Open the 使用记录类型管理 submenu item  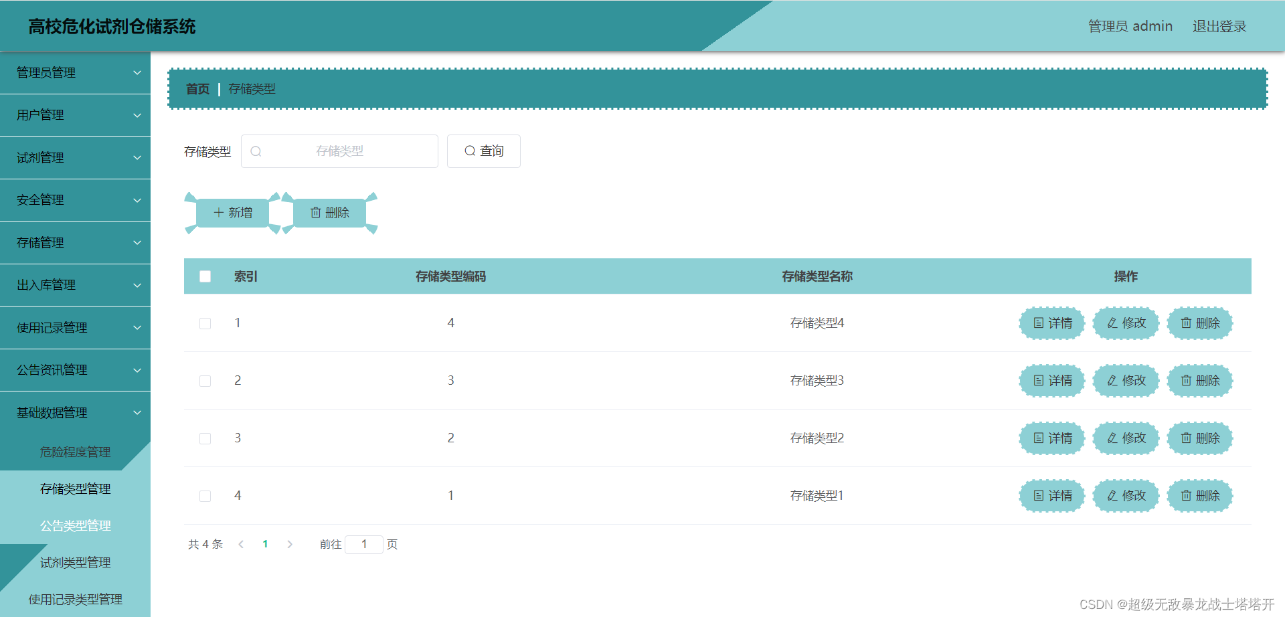pyautogui.click(x=75, y=600)
